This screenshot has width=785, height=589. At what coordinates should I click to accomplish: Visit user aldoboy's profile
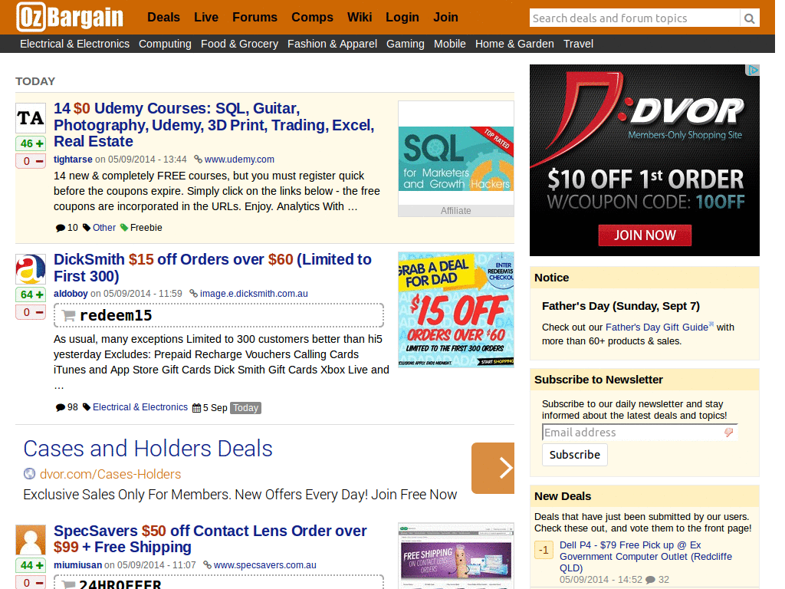click(71, 294)
